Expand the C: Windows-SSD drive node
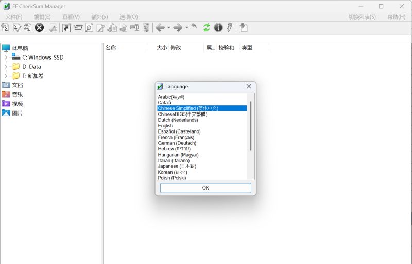This screenshot has width=412, height=264. click(6, 57)
